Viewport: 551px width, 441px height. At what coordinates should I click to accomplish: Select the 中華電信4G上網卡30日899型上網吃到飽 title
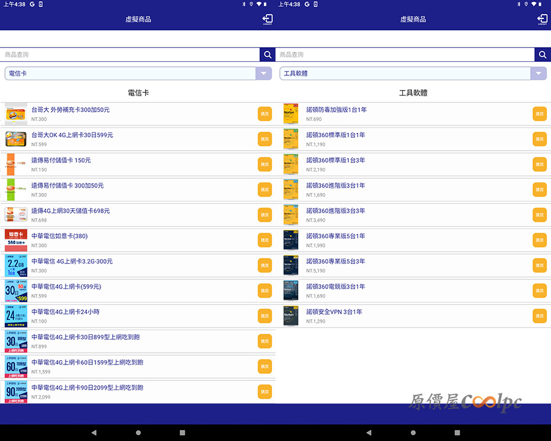(85, 337)
